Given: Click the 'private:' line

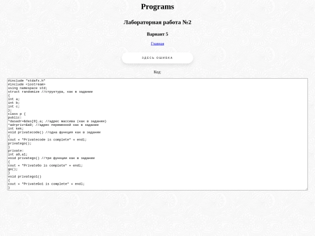Looking at the screenshot, I should coord(16,151).
